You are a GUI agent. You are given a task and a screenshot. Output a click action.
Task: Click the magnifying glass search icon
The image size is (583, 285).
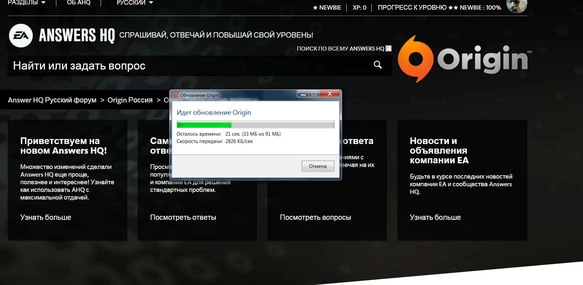coord(377,65)
